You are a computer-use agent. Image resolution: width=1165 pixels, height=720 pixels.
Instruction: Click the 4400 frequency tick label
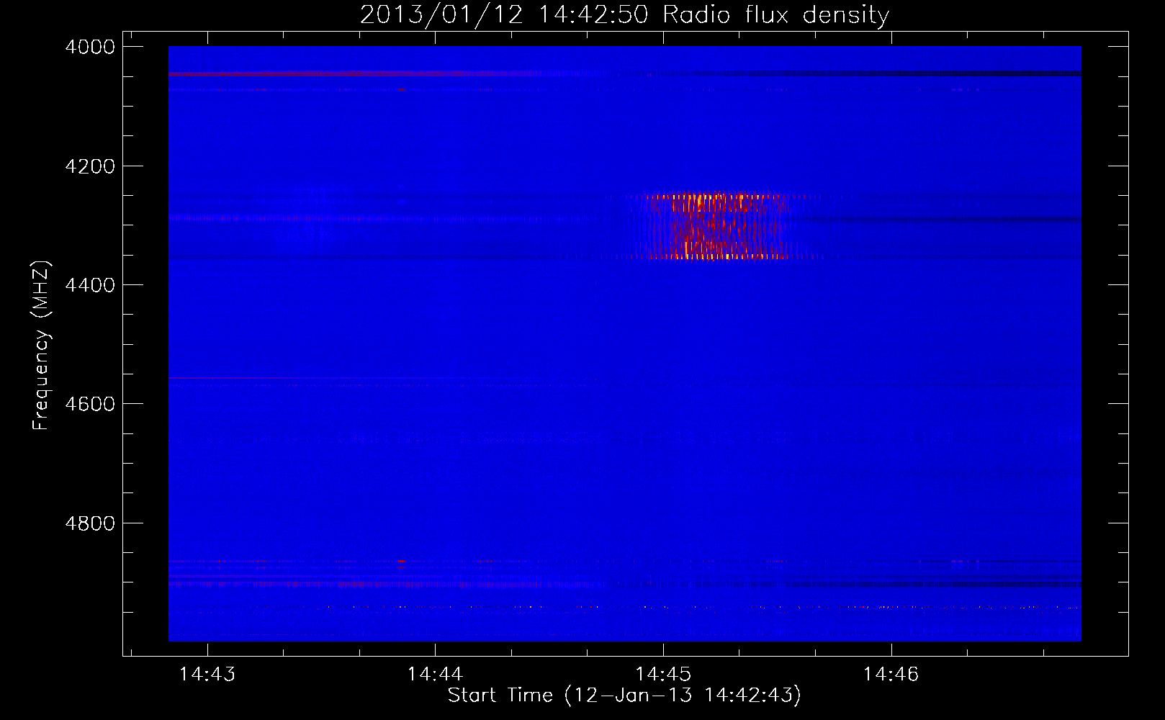[90, 285]
